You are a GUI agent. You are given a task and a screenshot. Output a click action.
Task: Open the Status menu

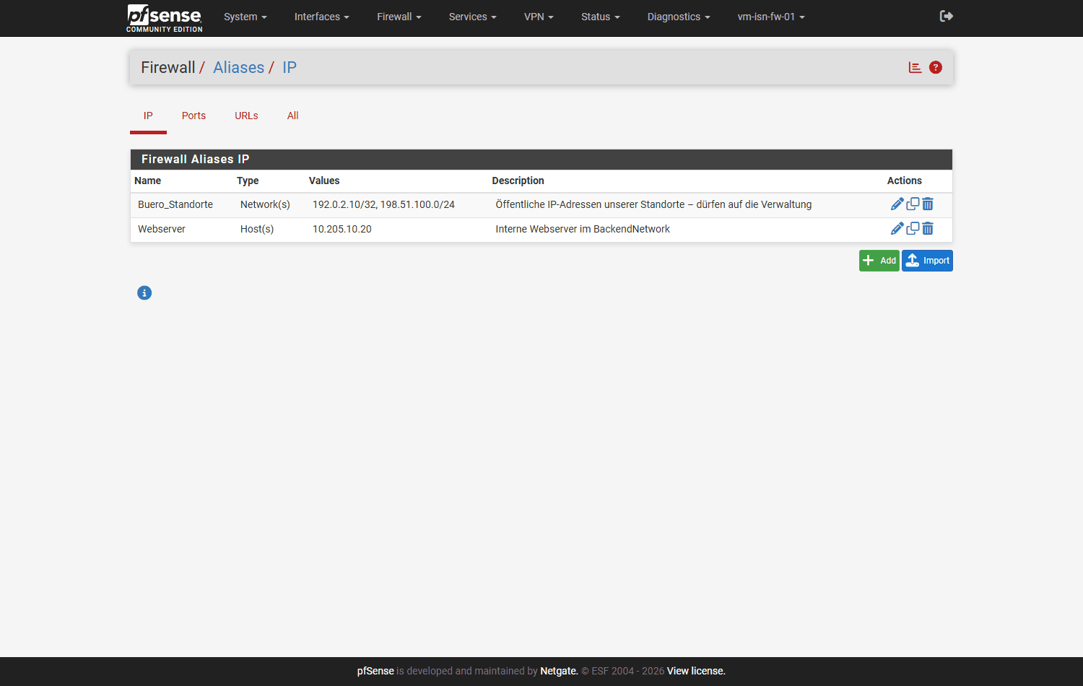click(601, 17)
